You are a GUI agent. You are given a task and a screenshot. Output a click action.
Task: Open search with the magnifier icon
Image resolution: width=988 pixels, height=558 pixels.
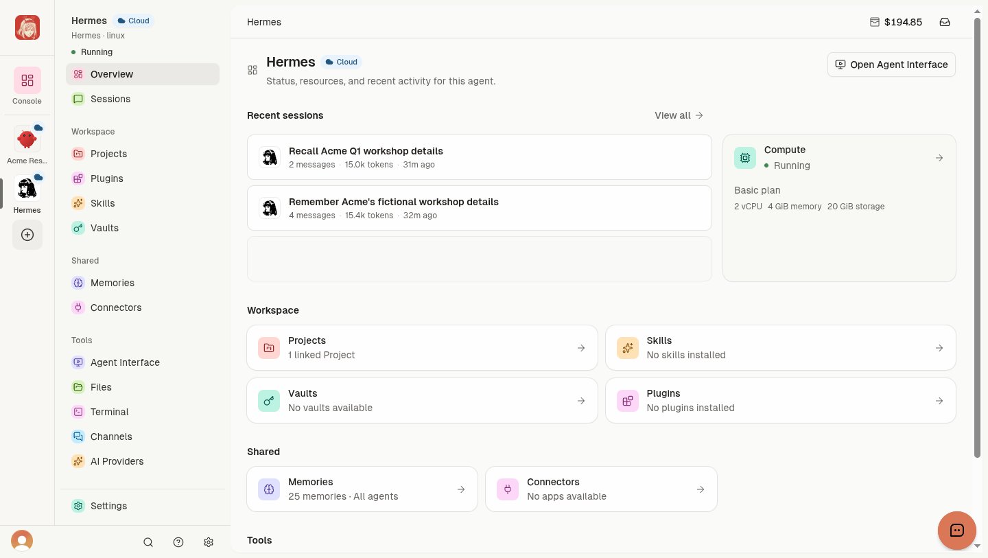[148, 542]
